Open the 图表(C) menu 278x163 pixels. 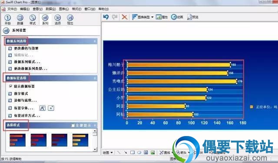(64, 9)
